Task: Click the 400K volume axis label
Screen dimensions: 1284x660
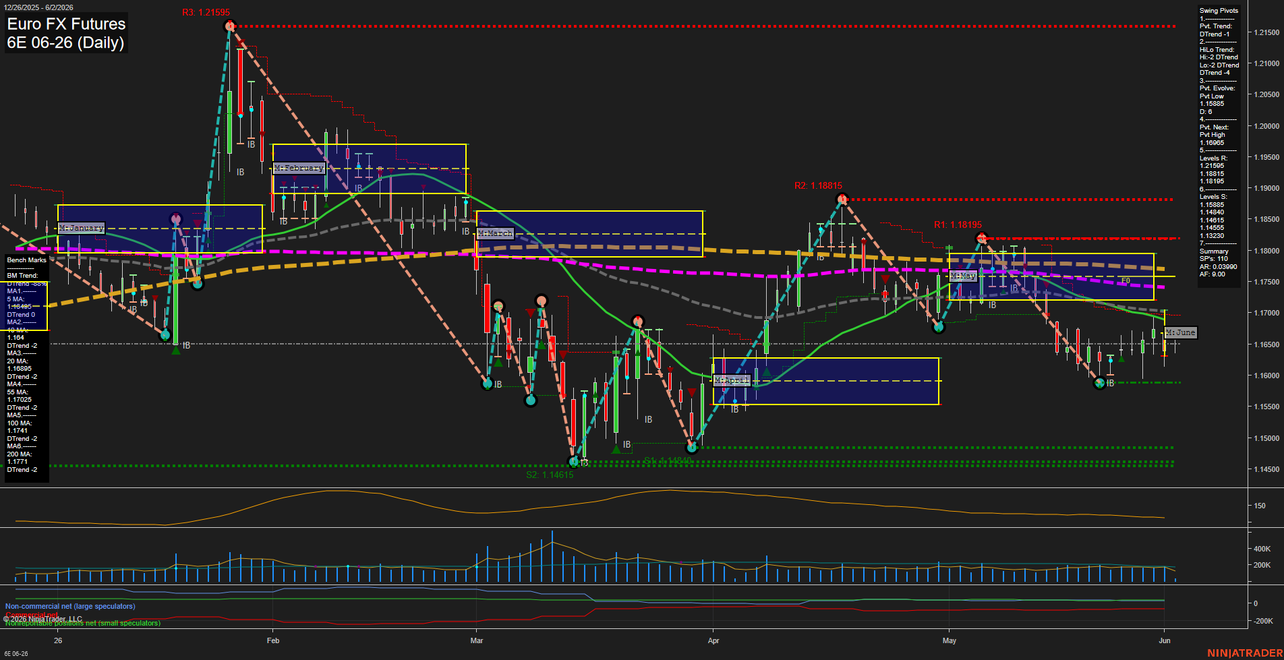Action: pos(1262,549)
